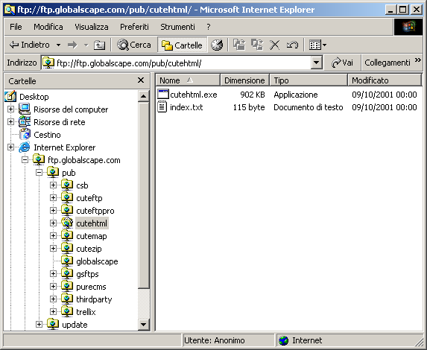Click the Cerca search button
This screenshot has height=350, width=427.
coord(133,45)
